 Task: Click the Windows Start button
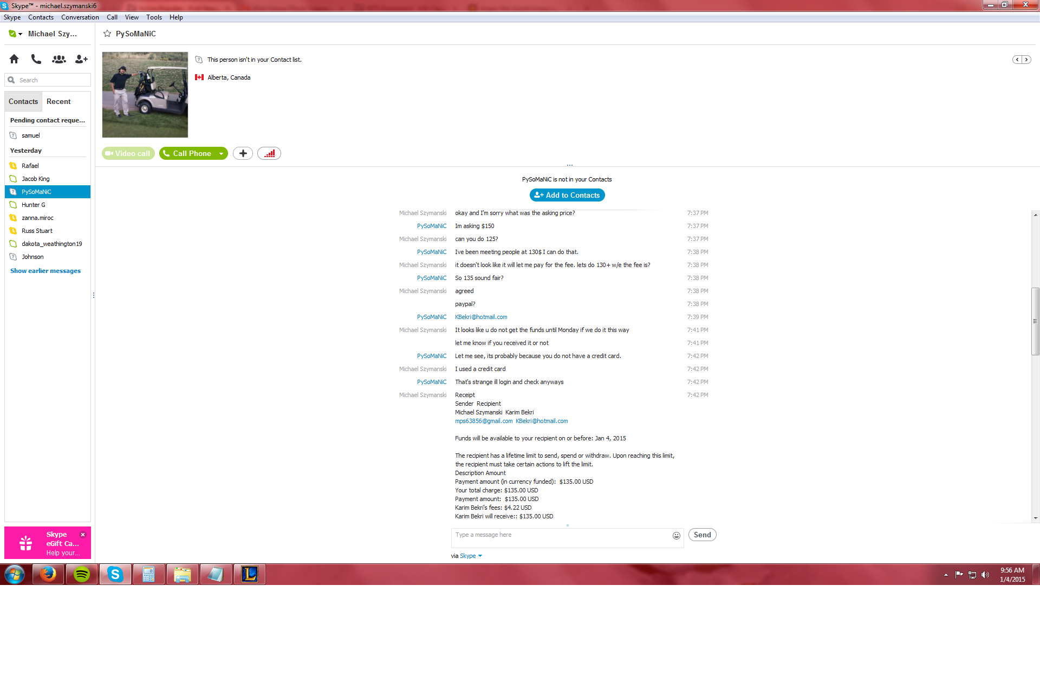15,574
